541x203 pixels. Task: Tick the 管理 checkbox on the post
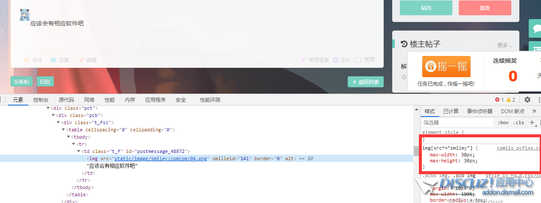(x=358, y=60)
